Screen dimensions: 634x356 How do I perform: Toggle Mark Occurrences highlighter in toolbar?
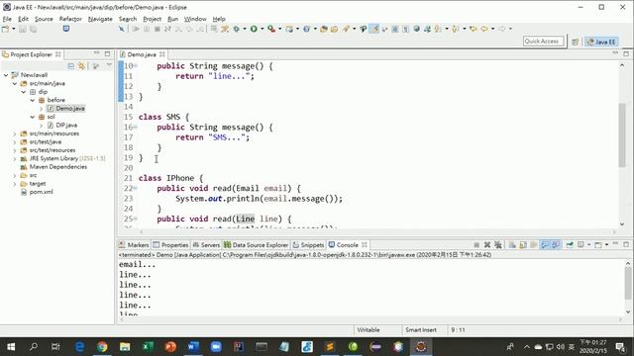click(374, 29)
